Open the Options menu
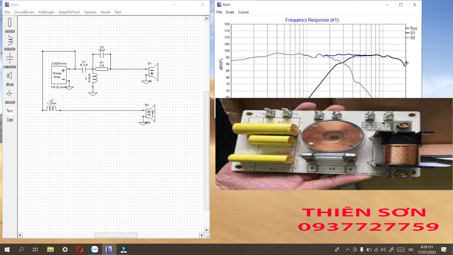Viewport: 453px width, 255px height. point(90,12)
